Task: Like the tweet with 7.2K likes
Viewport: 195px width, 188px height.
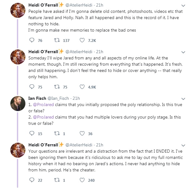Action: (x=82, y=40)
